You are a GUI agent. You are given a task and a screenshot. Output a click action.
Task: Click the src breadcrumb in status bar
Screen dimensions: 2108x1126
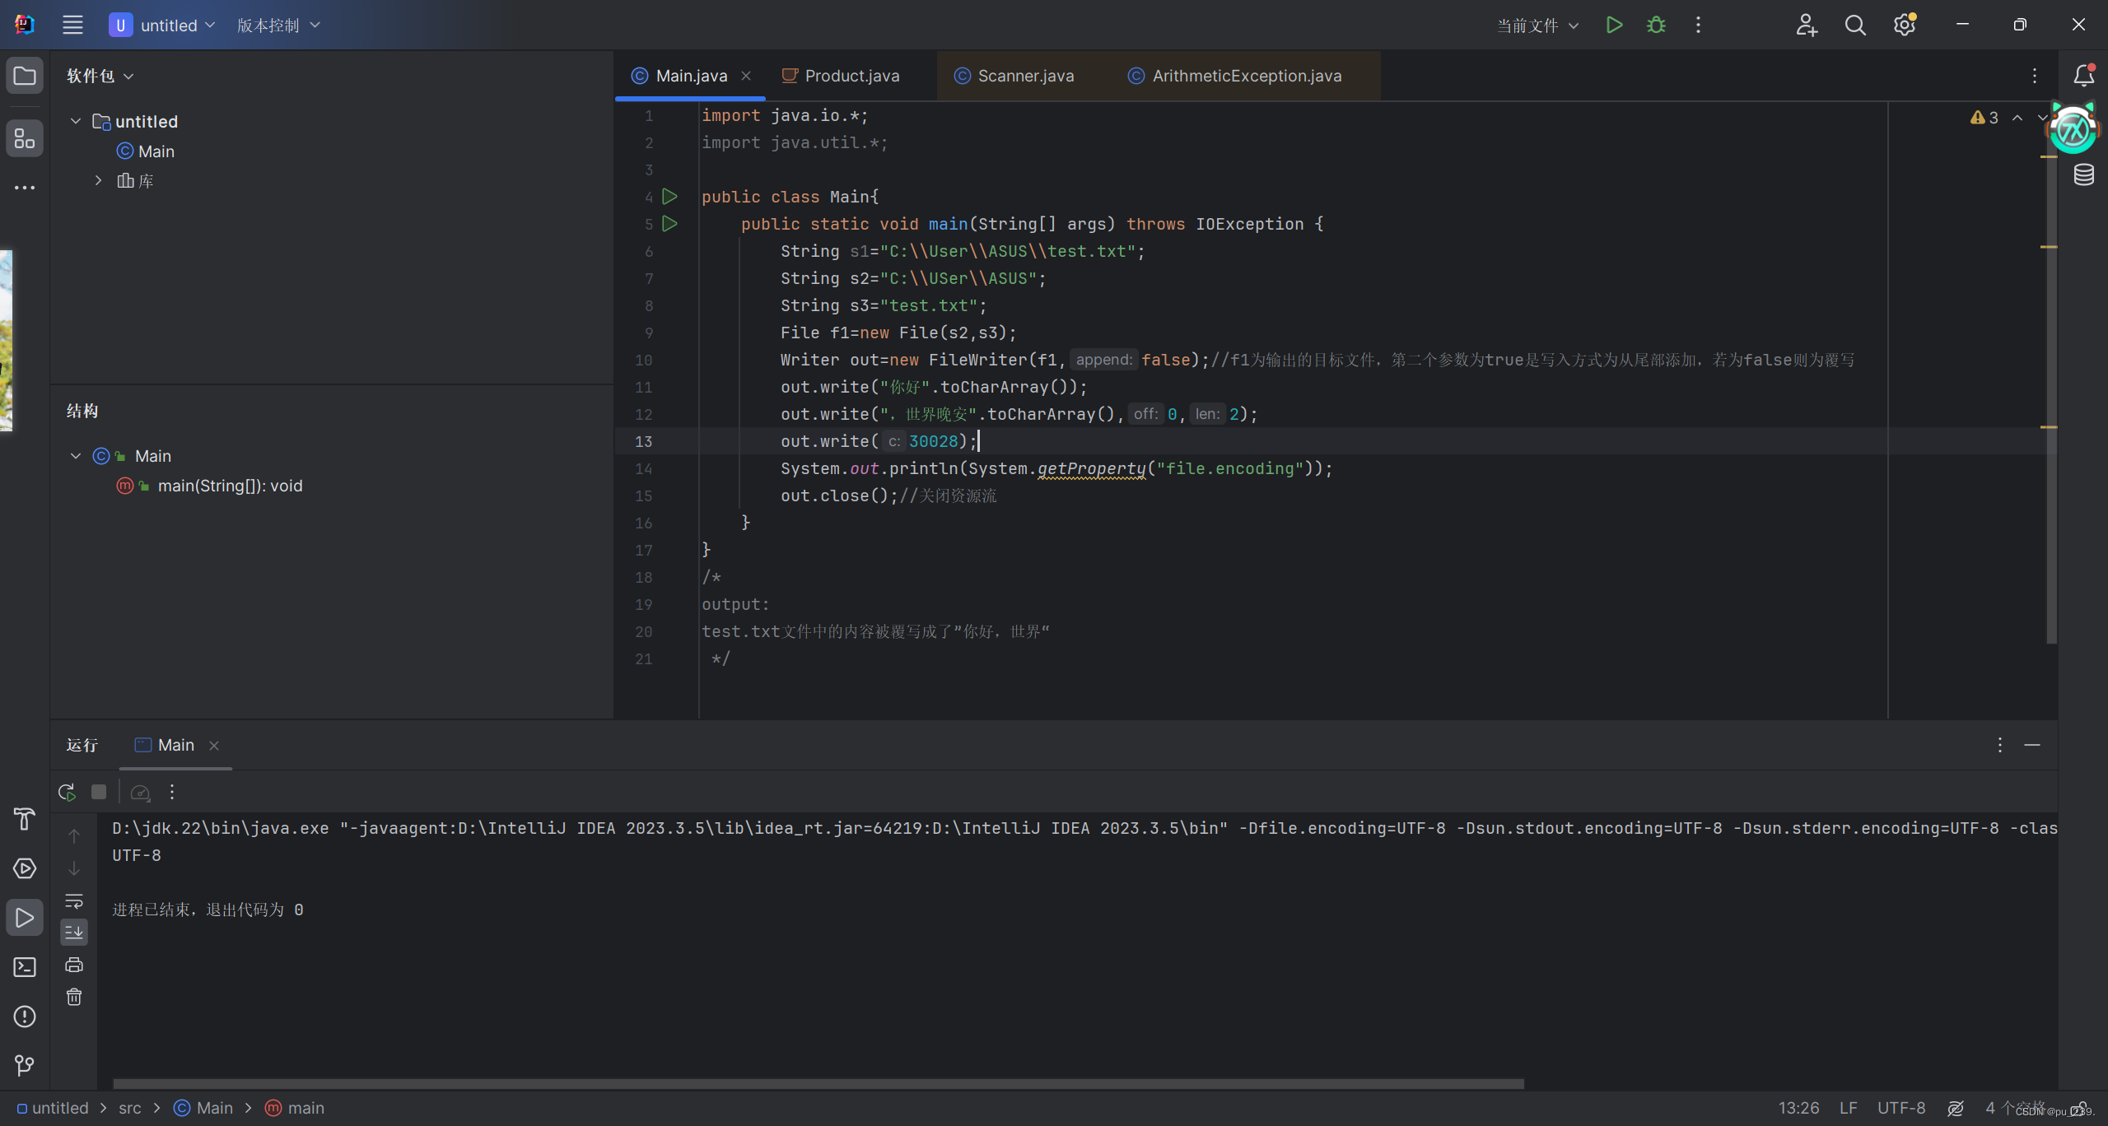coord(130,1108)
